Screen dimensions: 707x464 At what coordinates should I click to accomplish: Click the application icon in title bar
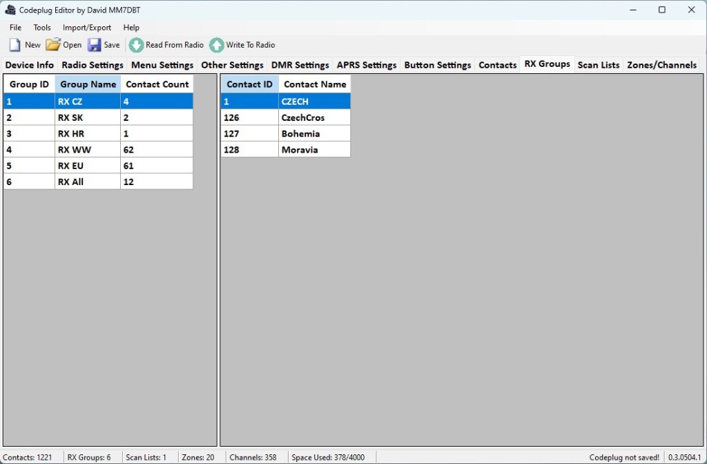click(10, 10)
